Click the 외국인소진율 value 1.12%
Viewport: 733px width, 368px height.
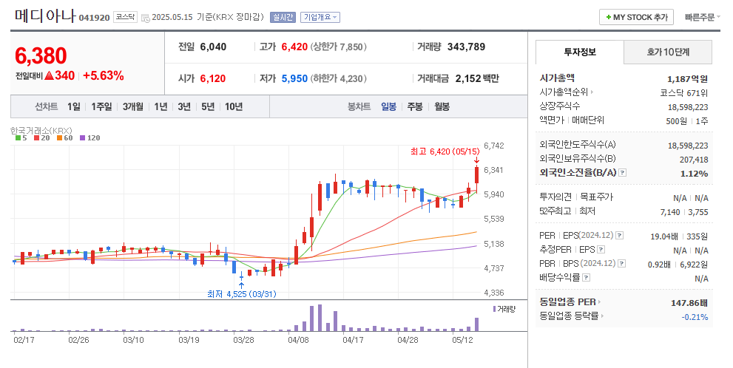(x=695, y=173)
